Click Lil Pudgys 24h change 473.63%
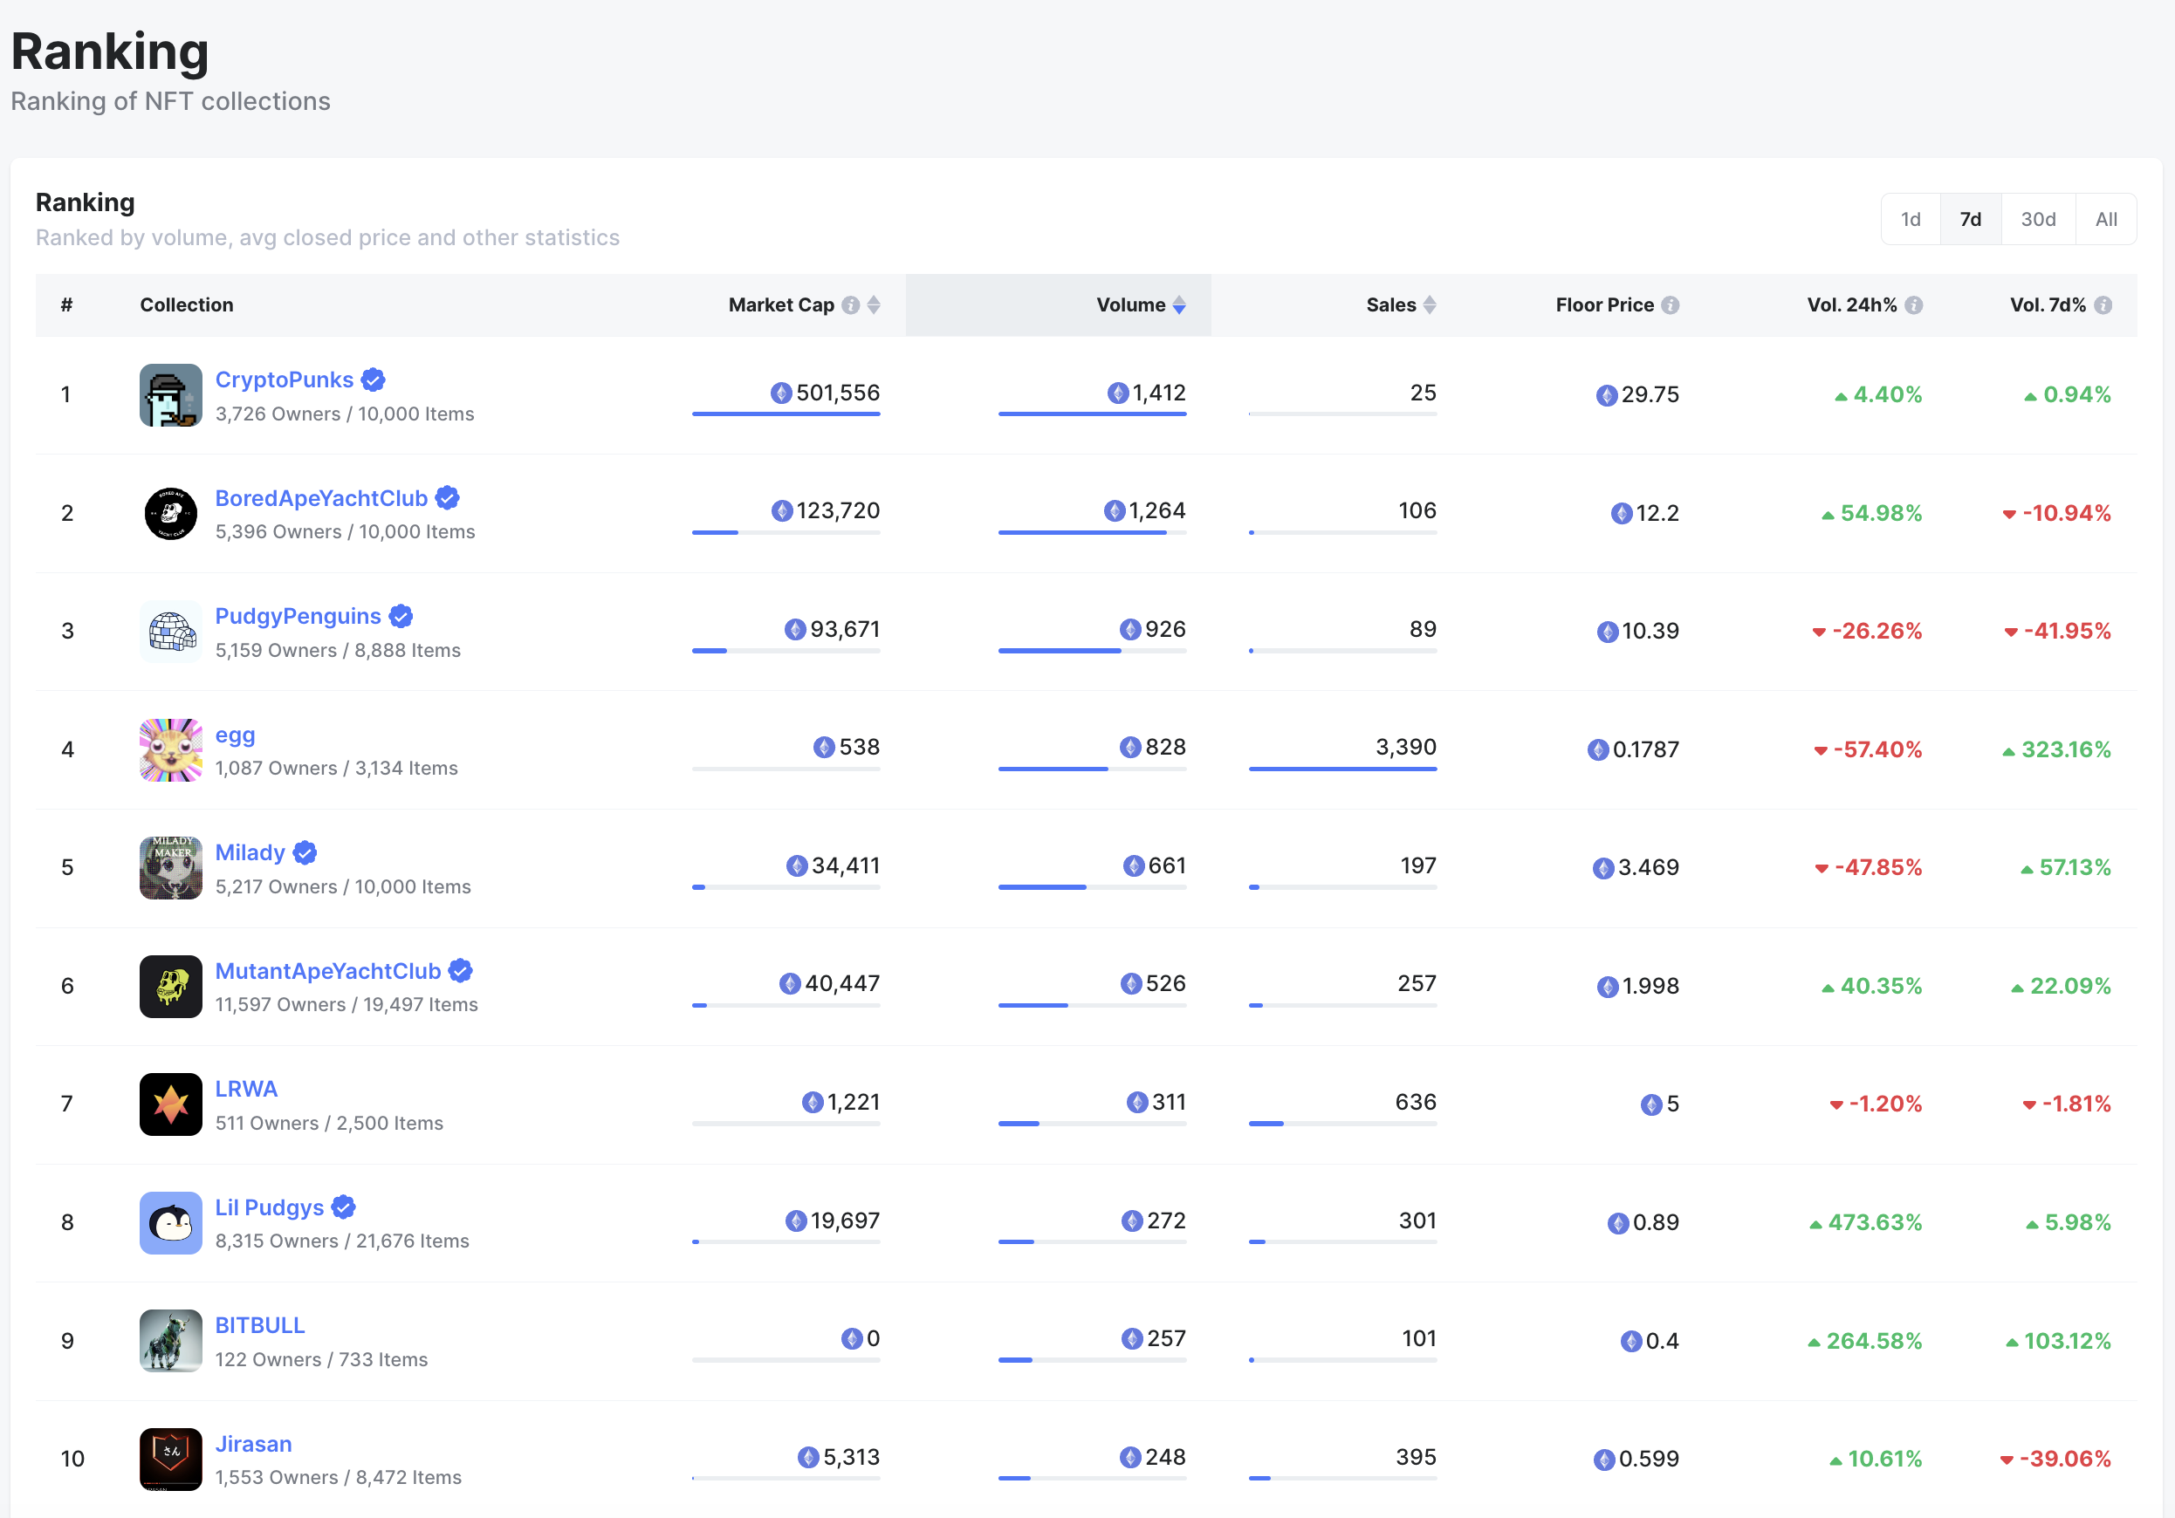Screen dimensions: 2175x1518 pos(1875,1222)
